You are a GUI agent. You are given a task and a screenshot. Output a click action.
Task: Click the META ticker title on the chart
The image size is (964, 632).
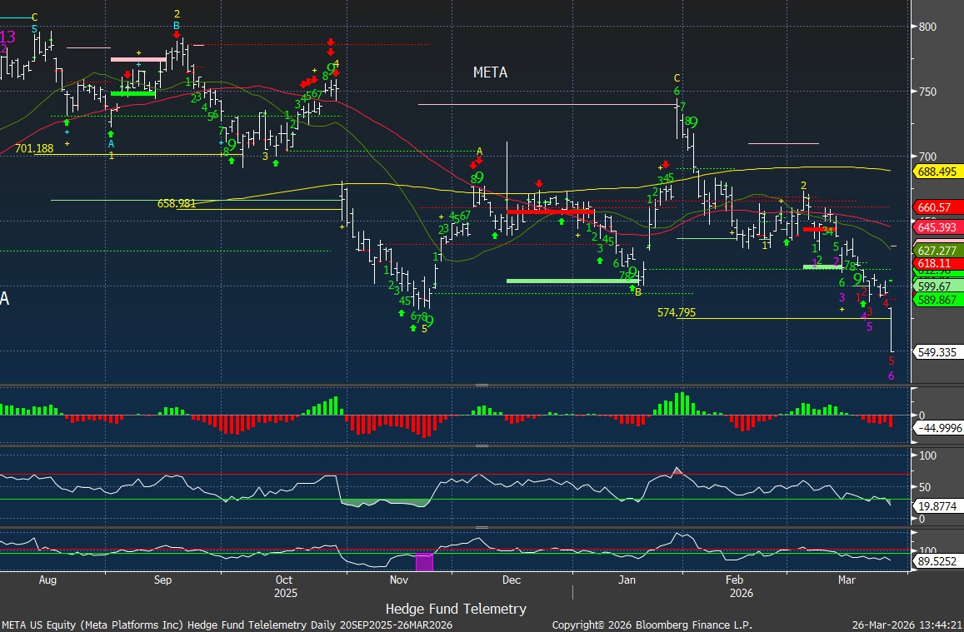coord(490,73)
